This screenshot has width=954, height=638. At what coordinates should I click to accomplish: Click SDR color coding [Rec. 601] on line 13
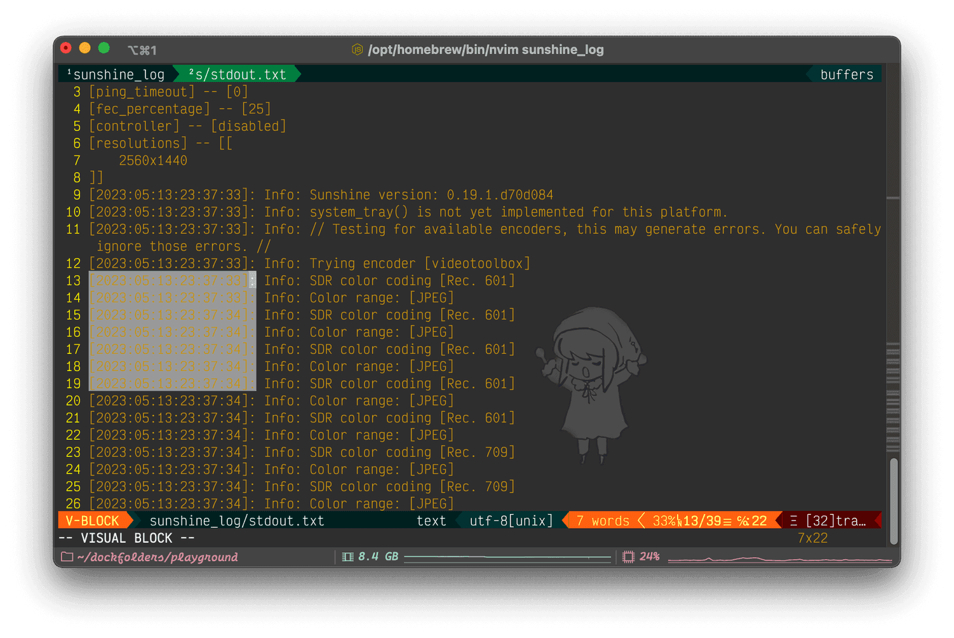412,281
